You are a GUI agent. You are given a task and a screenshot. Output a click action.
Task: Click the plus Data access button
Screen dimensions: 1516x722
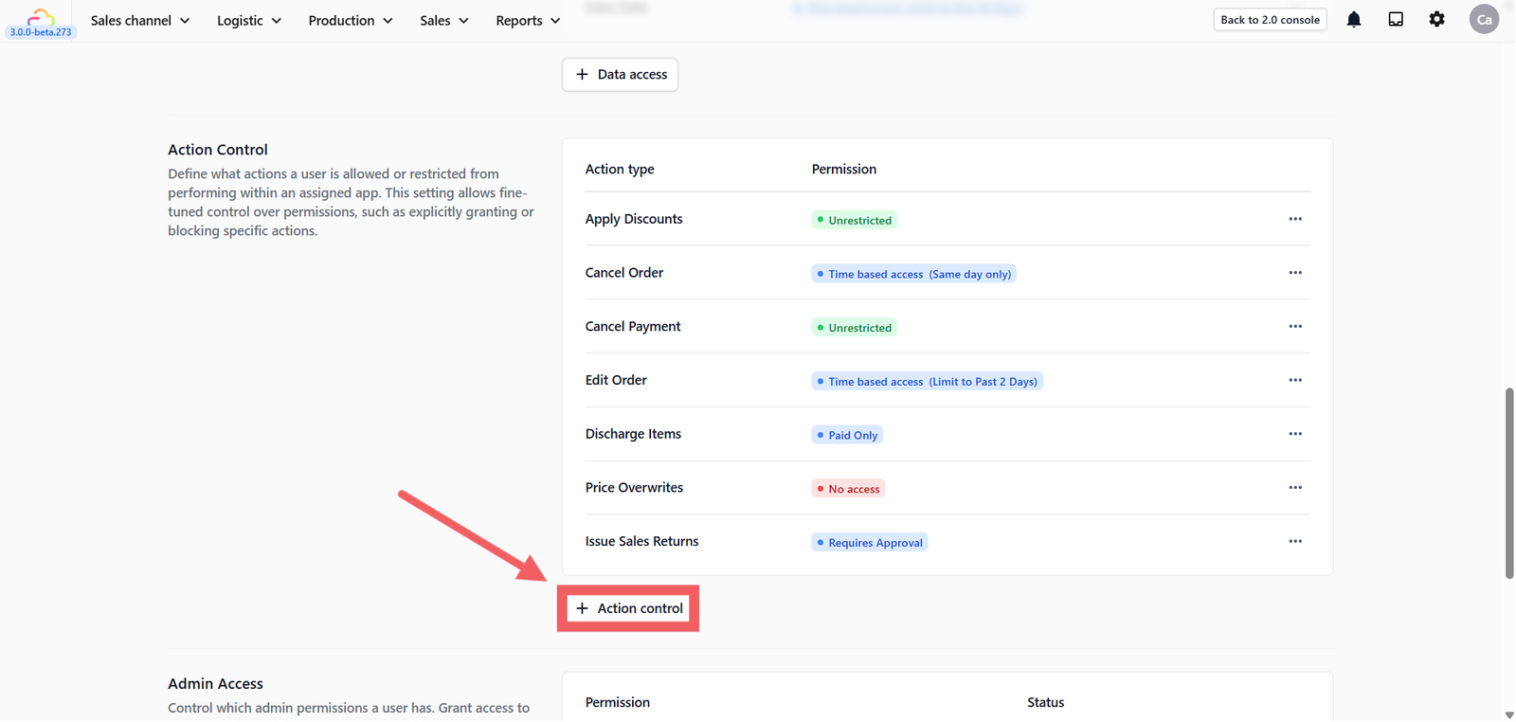[620, 75]
